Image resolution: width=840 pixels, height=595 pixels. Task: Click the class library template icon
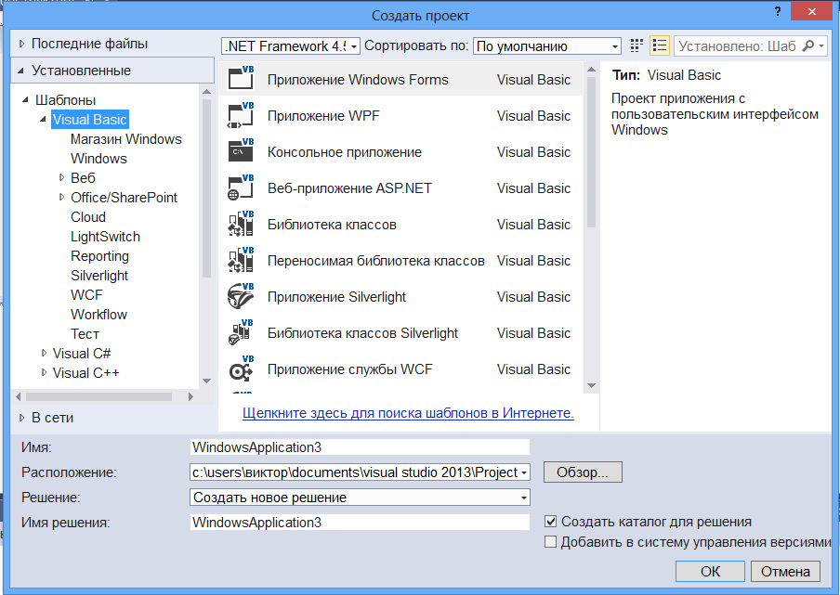[241, 224]
